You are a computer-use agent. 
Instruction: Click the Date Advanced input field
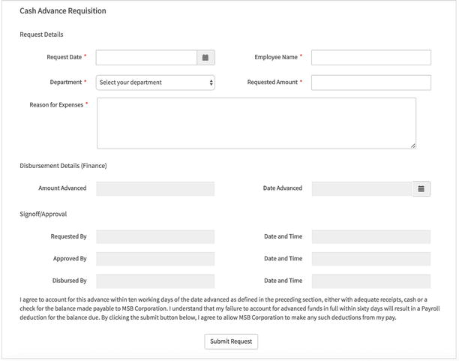[x=361, y=188]
